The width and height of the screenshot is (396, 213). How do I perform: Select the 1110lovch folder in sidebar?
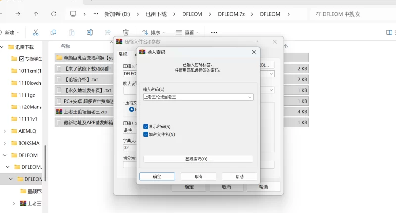tap(26, 83)
